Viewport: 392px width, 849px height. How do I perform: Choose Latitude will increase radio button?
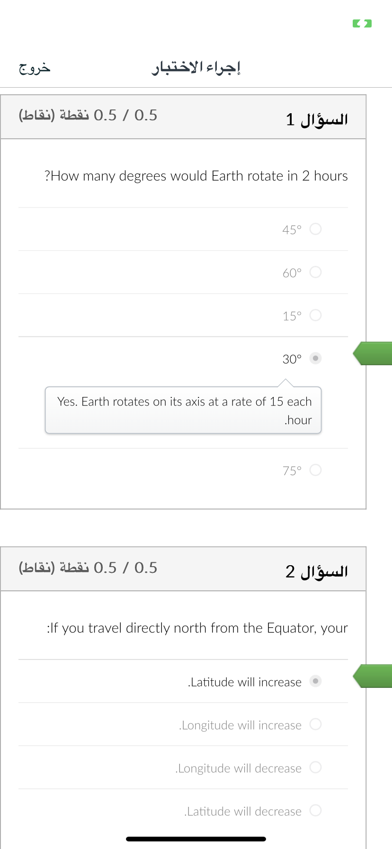tap(315, 681)
